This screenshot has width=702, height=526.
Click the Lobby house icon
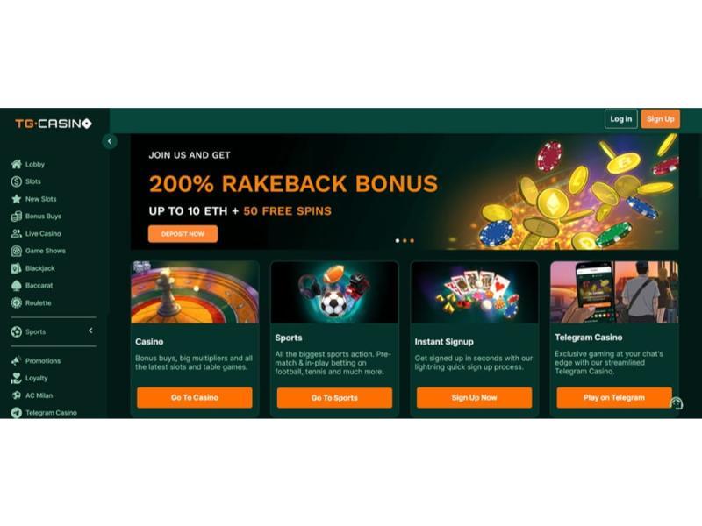[17, 164]
